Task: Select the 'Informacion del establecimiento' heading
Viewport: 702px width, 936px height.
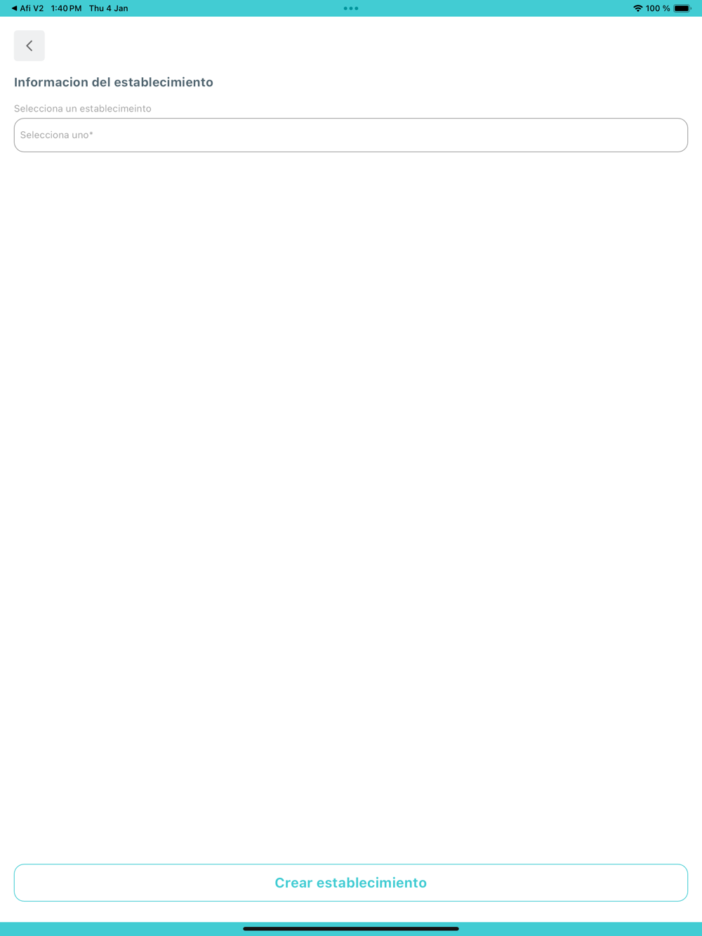Action: pyautogui.click(x=114, y=82)
